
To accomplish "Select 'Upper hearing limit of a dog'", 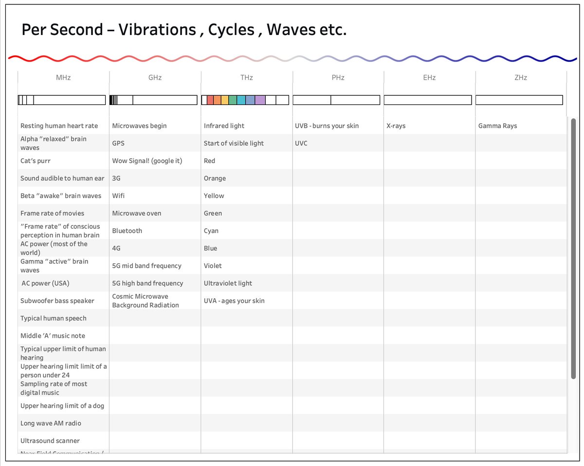I will [x=62, y=406].
